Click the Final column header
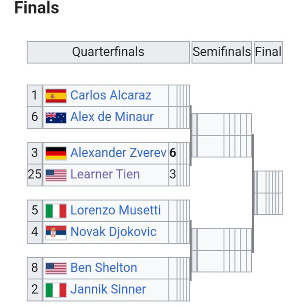The image size is (288, 307). (x=268, y=52)
